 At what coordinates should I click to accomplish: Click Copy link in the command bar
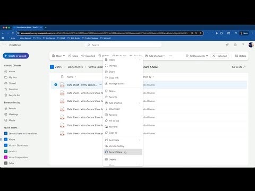click(x=88, y=56)
